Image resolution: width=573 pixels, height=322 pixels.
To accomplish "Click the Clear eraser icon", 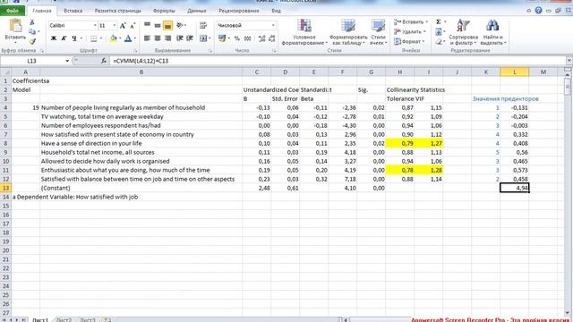I will click(439, 42).
